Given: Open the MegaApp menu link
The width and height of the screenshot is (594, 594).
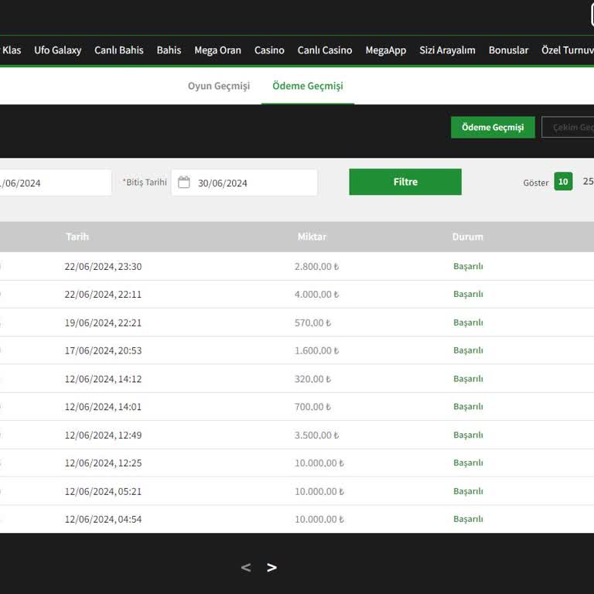Looking at the screenshot, I should click(386, 50).
